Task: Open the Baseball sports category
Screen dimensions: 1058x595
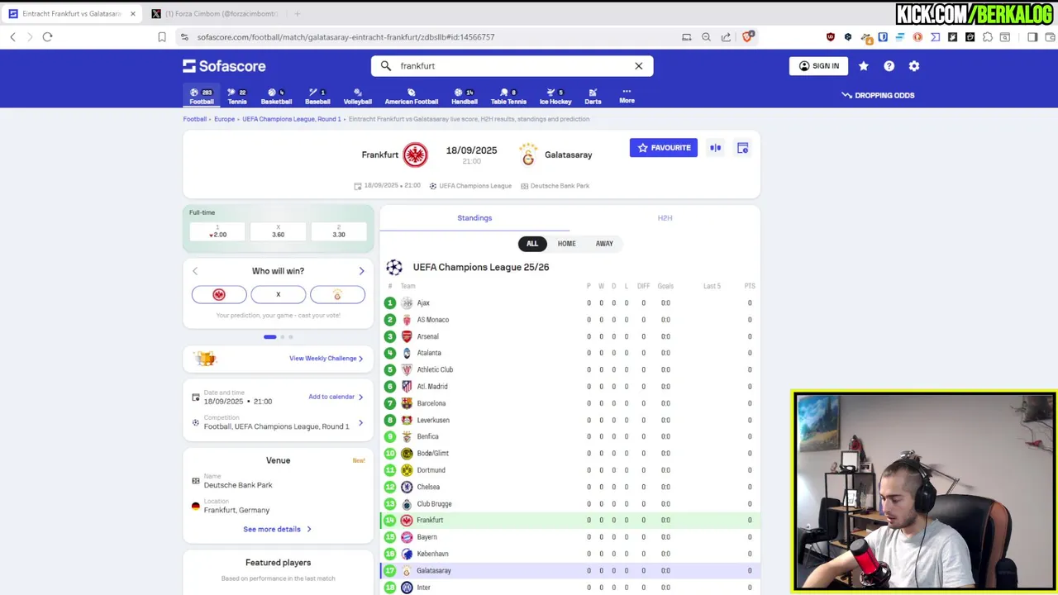Action: pos(317,97)
